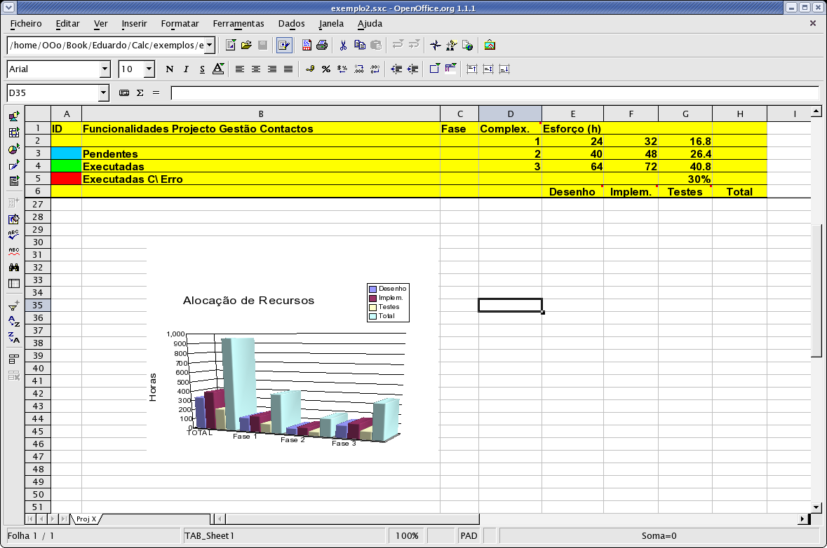Image resolution: width=827 pixels, height=548 pixels.
Task: Expand the cell reference Name Box dropdown
Action: pyautogui.click(x=104, y=93)
